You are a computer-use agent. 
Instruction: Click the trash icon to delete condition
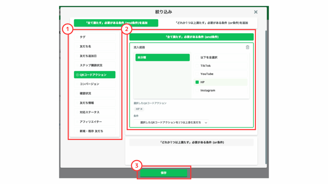click(247, 47)
